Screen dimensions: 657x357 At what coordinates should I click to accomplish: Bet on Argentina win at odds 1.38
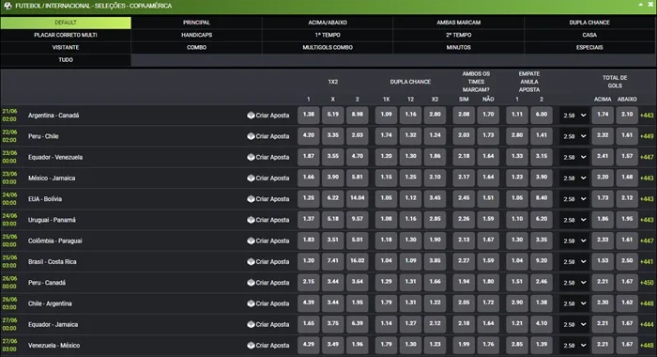click(309, 115)
